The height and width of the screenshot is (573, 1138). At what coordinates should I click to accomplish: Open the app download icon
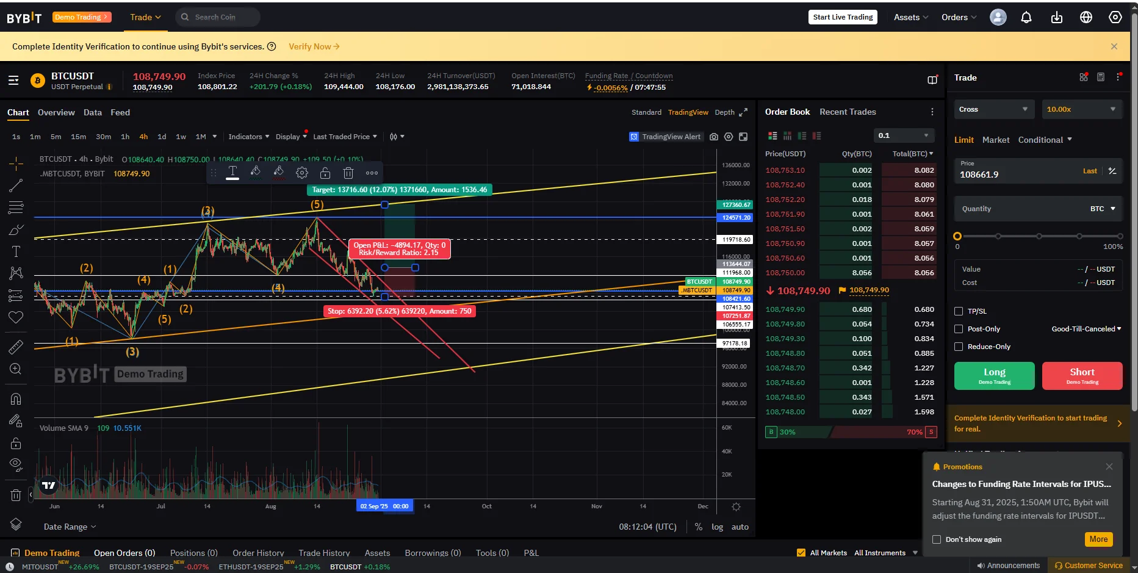pos(1057,17)
